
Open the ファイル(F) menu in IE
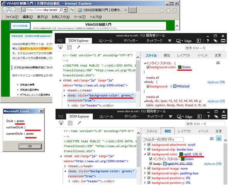click(12, 17)
